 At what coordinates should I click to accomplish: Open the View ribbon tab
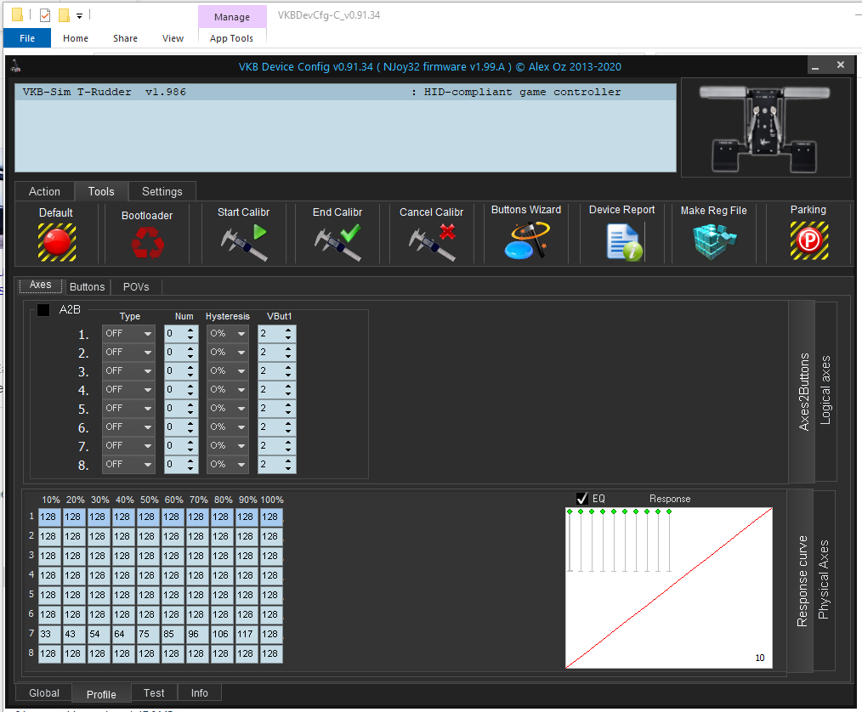tap(173, 38)
